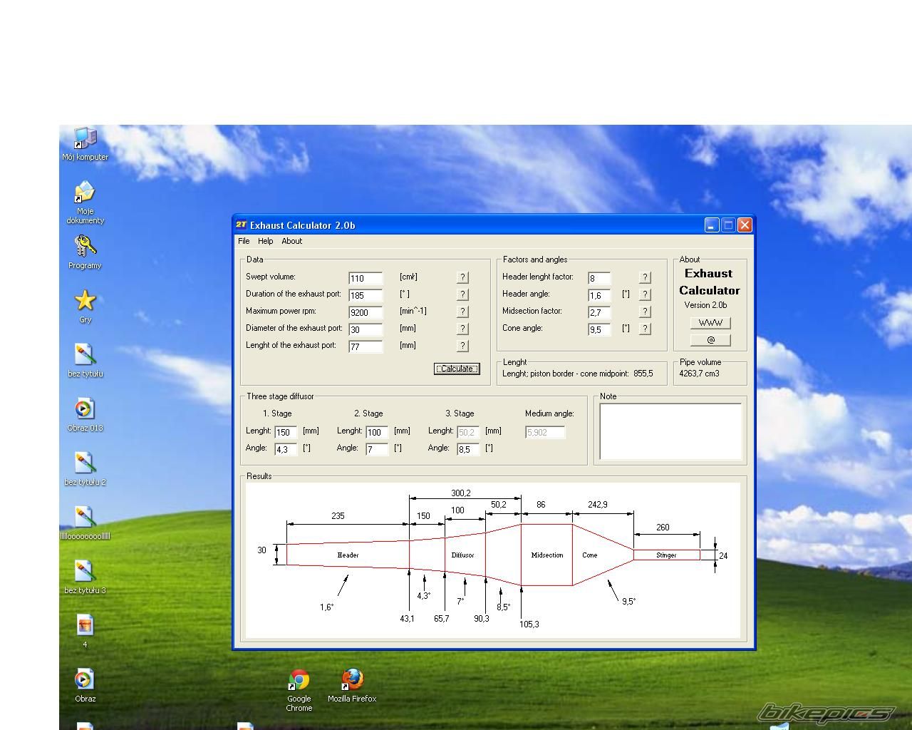The width and height of the screenshot is (912, 730).
Task: Click help '?' for Duration of exhaust port
Action: 462,294
